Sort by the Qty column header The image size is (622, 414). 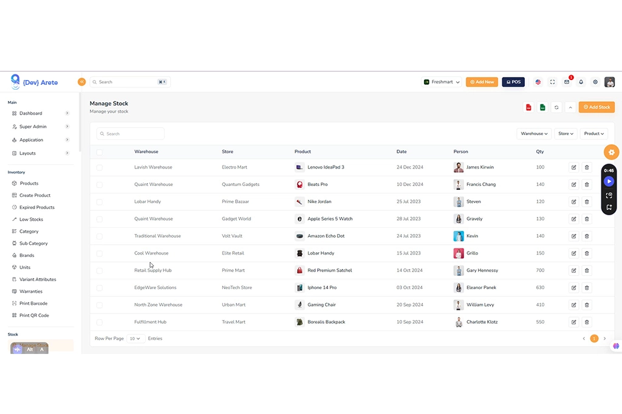[540, 152]
